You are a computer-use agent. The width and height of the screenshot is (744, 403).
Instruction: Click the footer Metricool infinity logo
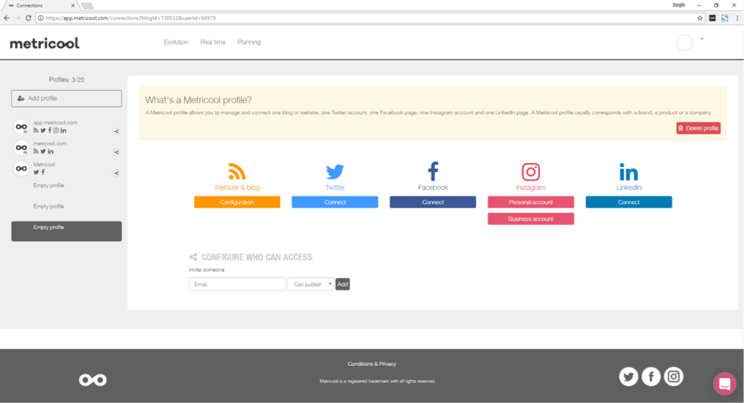pyautogui.click(x=92, y=379)
